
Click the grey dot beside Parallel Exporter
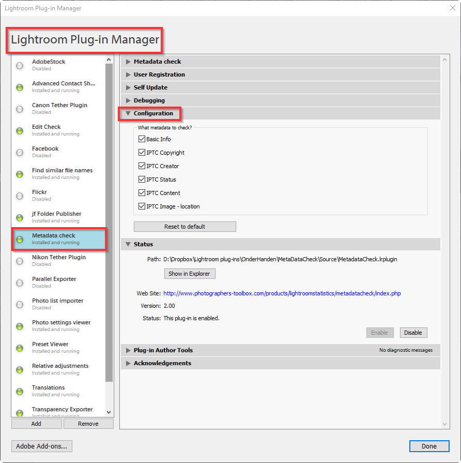click(20, 283)
